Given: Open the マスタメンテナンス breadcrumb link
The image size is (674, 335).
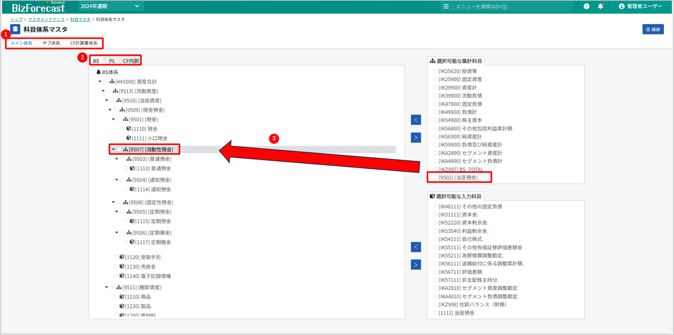Looking at the screenshot, I should [x=46, y=19].
